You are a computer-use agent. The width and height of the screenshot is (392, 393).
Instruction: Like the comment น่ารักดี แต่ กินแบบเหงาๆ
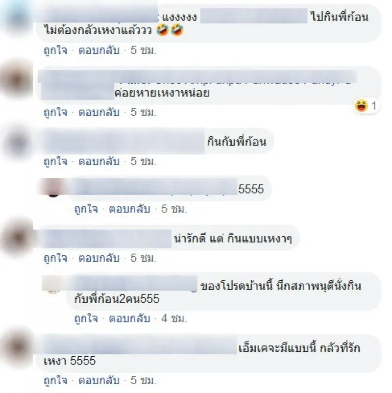point(55,258)
